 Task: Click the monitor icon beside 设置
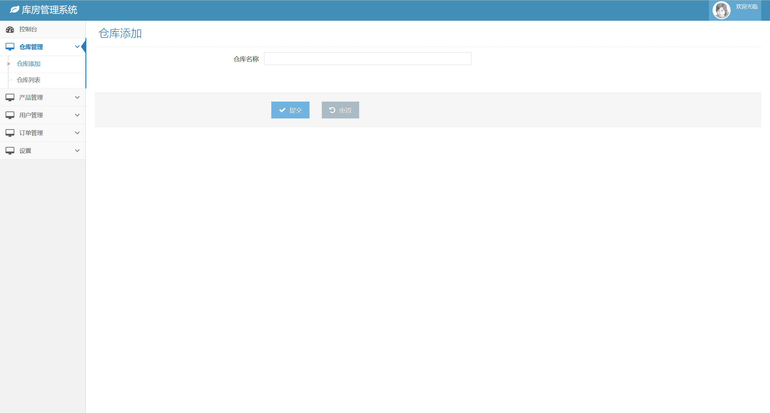click(10, 151)
